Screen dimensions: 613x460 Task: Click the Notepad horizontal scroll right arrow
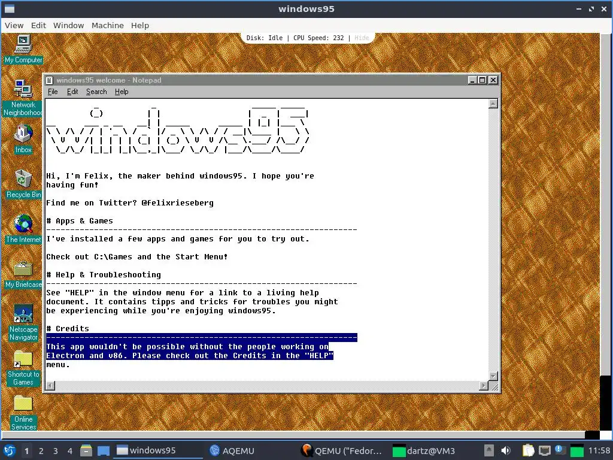click(484, 386)
